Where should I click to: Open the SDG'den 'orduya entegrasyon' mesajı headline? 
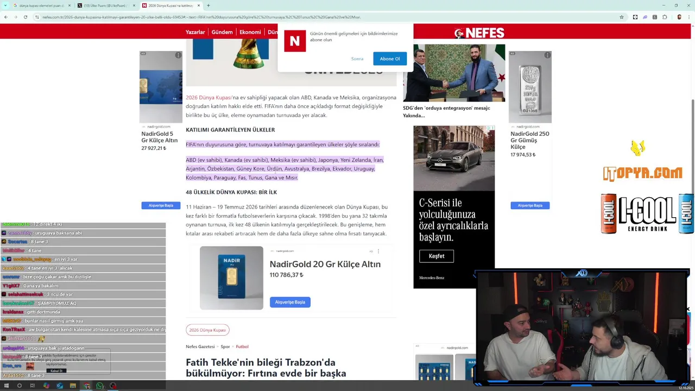(446, 111)
